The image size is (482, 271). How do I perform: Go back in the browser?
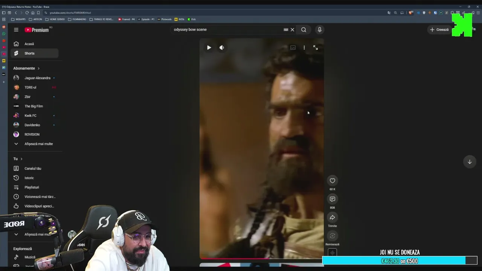click(x=15, y=13)
